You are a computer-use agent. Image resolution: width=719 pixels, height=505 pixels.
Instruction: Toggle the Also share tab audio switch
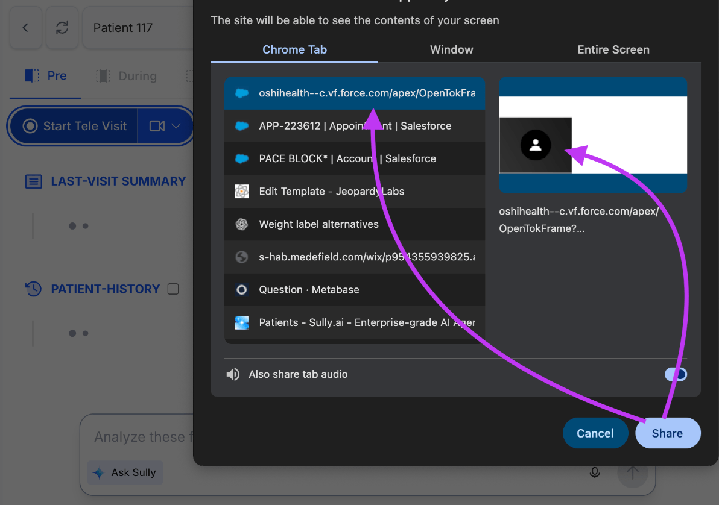[675, 374]
